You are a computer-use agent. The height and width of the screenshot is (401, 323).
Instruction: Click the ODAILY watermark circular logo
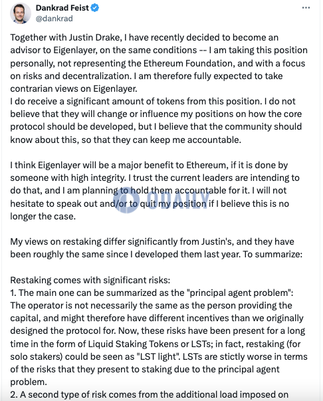click(126, 200)
